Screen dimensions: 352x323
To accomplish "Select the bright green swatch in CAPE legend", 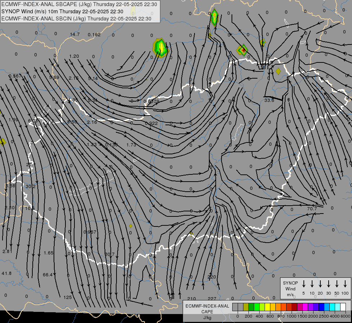I will pos(257,307).
